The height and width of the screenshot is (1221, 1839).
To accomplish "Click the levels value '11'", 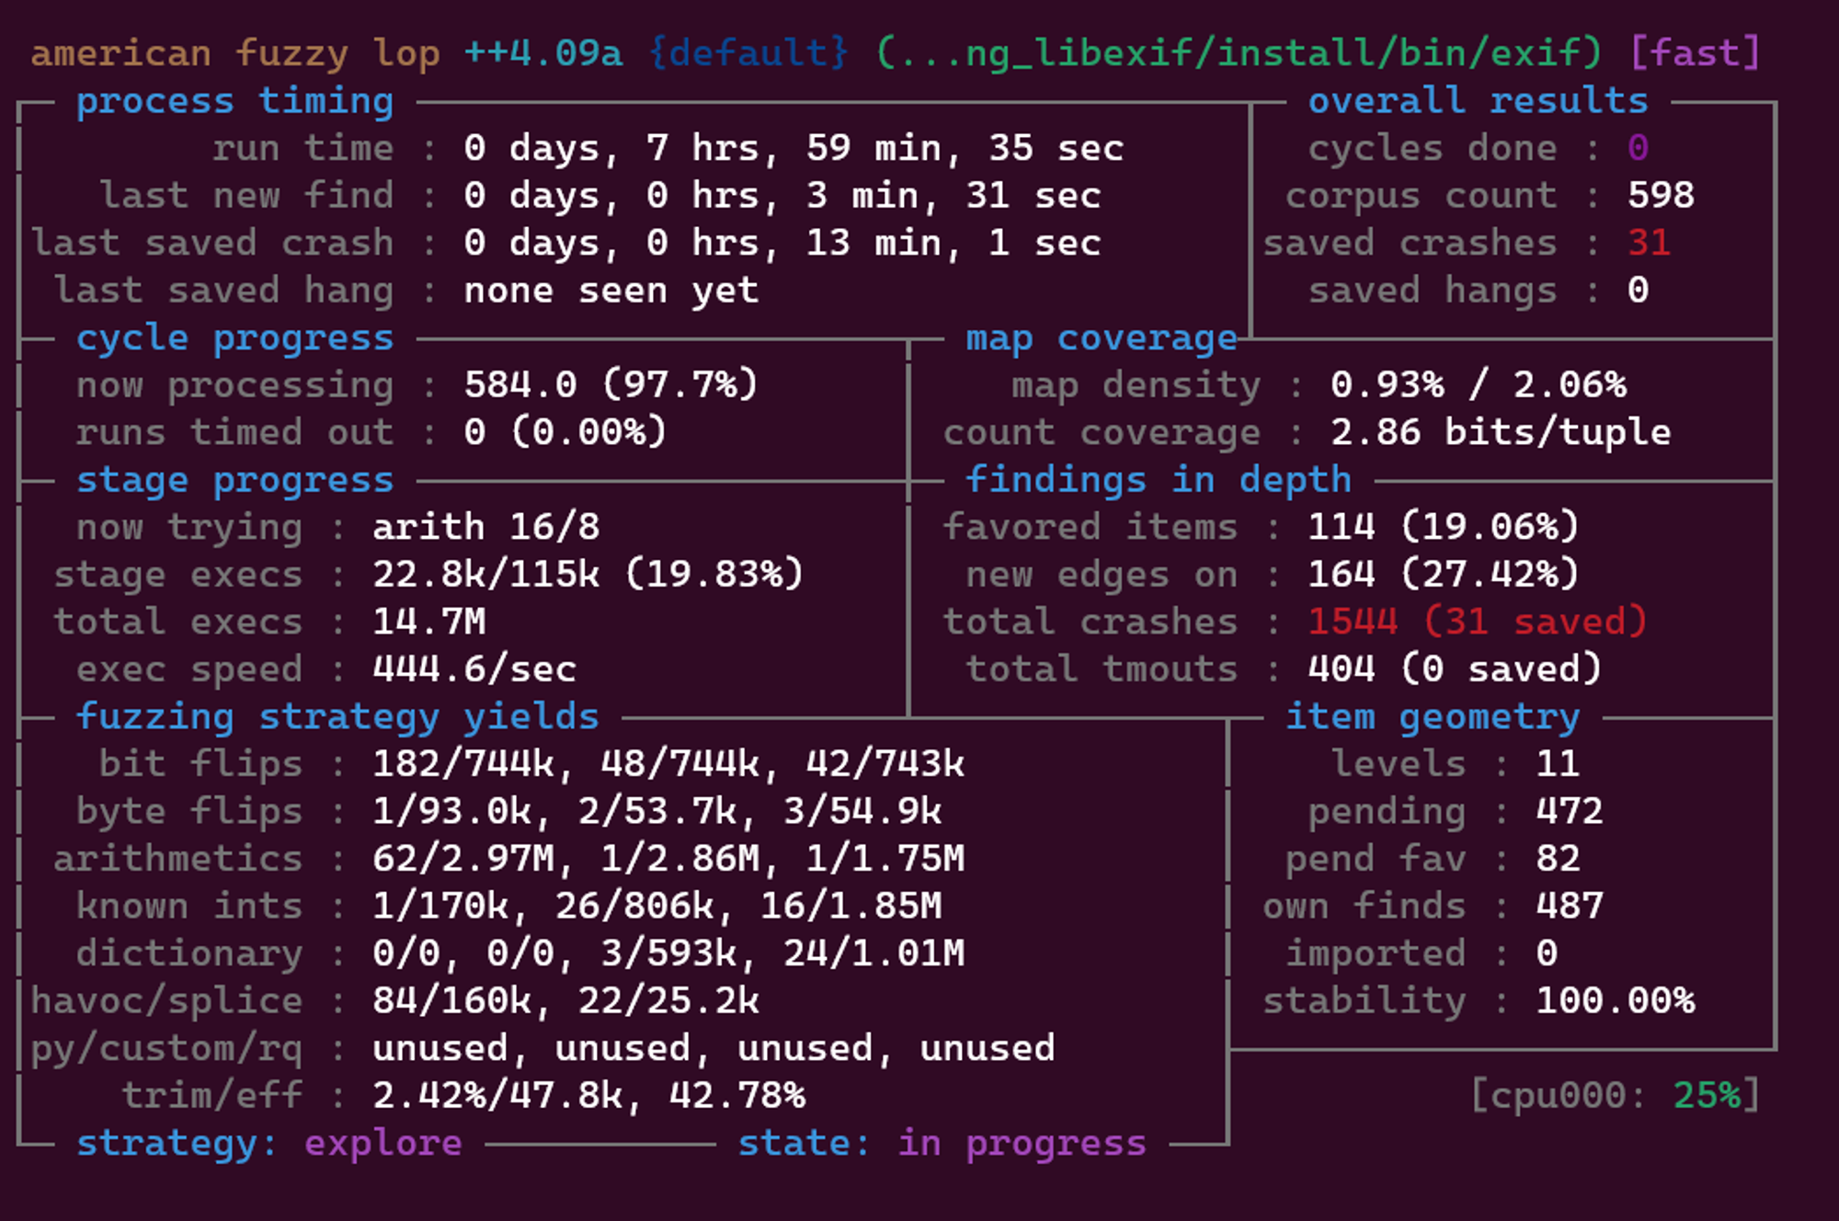I will (1558, 764).
